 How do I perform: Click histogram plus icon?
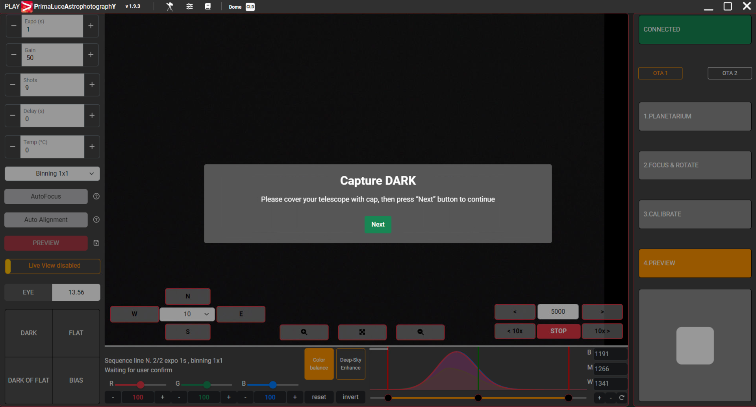coord(600,398)
